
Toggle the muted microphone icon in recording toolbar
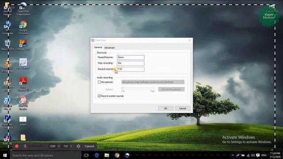pos(25,146)
